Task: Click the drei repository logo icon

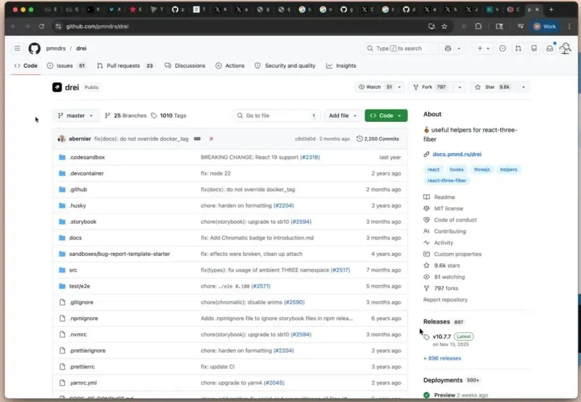Action: pyautogui.click(x=57, y=87)
